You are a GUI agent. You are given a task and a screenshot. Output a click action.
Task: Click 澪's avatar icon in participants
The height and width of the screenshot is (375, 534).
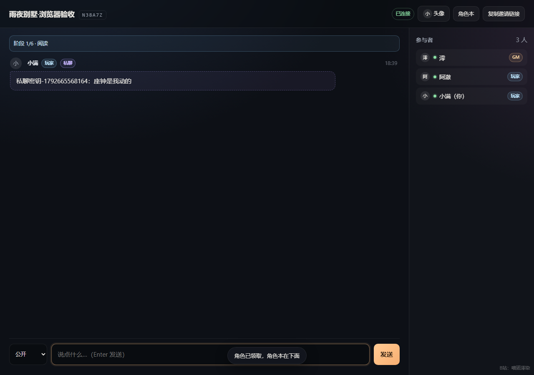coord(425,57)
